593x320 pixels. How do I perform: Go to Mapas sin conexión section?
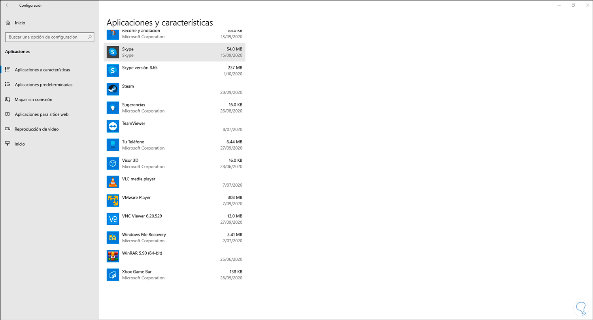[x=34, y=99]
